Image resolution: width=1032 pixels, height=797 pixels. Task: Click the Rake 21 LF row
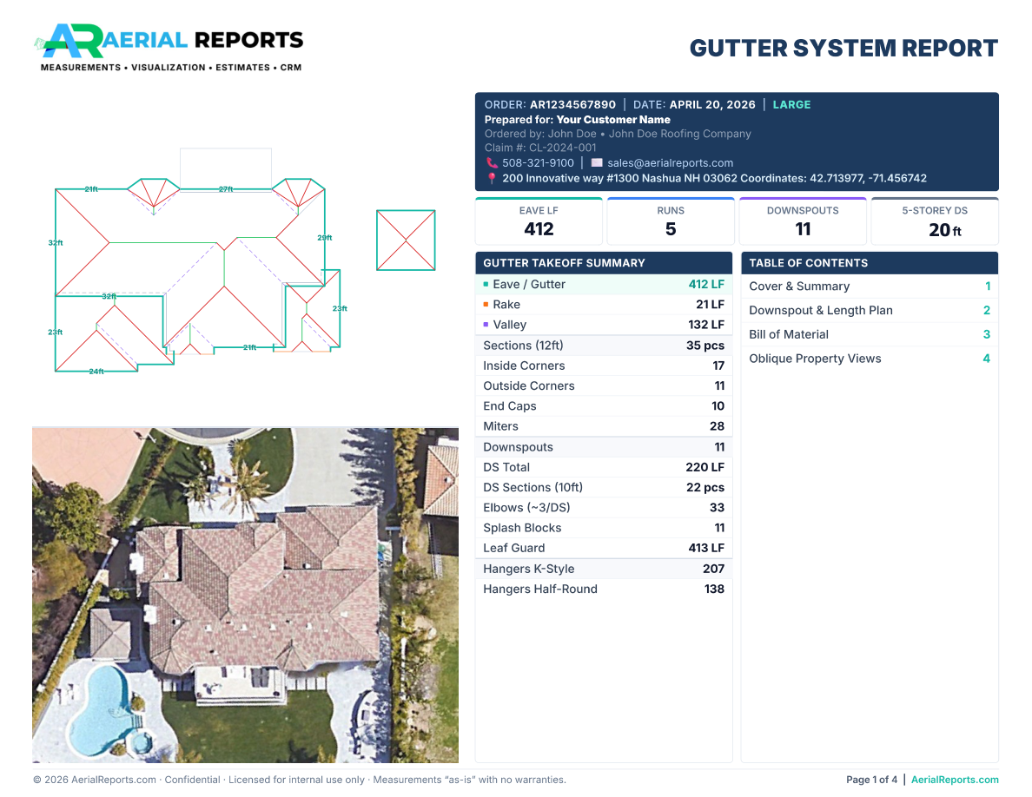click(604, 305)
